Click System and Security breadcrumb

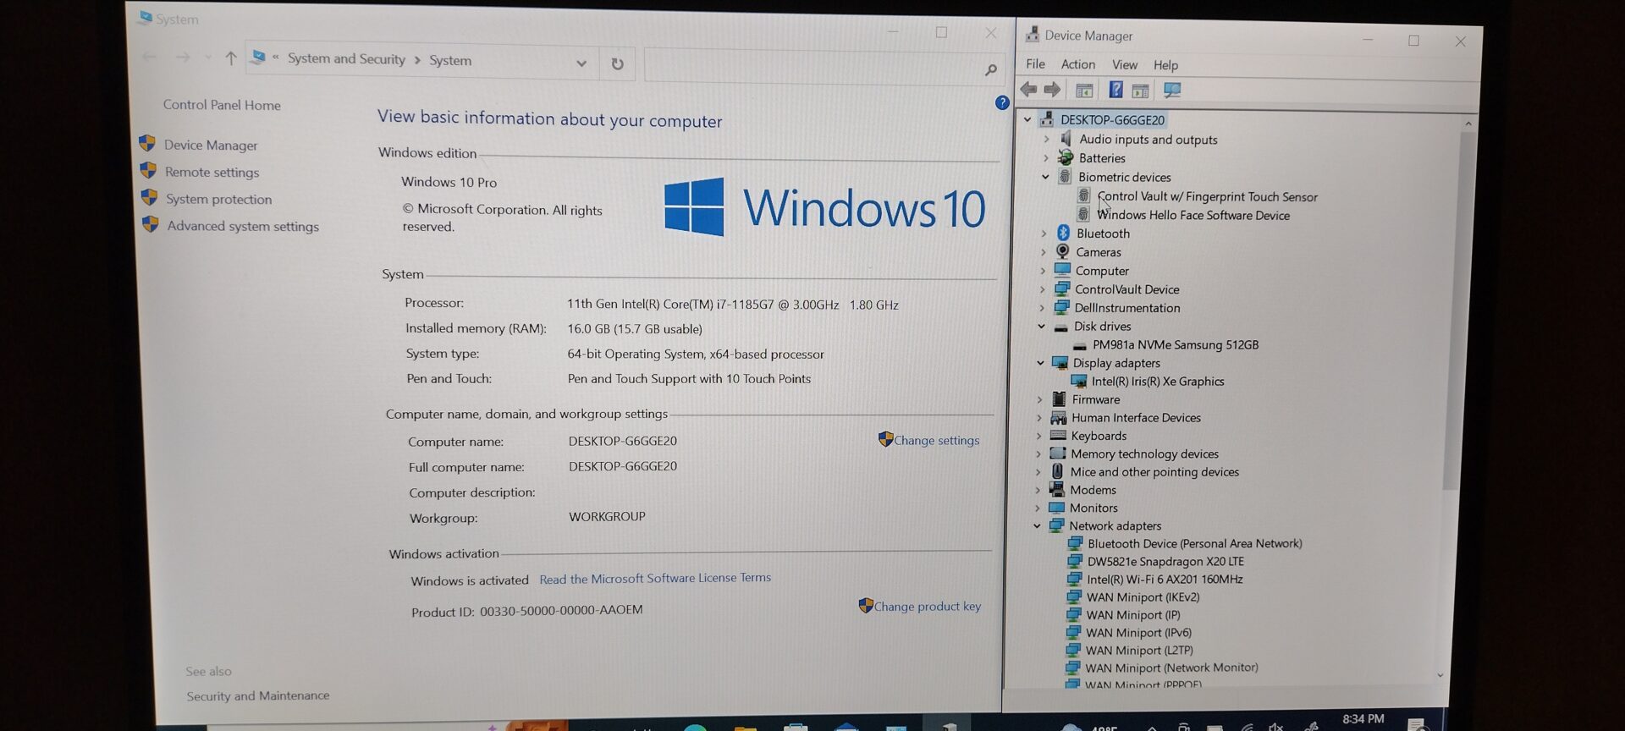pyautogui.click(x=346, y=58)
